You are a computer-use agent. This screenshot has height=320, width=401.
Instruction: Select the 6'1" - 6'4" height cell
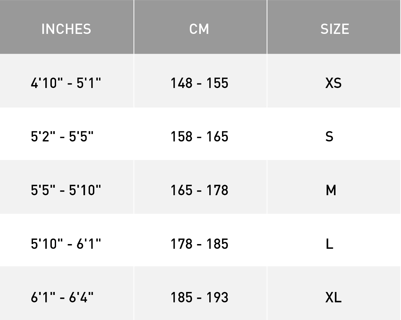(x=62, y=297)
